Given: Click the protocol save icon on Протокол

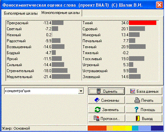Looking at the screenshot, I should point(97,118).
